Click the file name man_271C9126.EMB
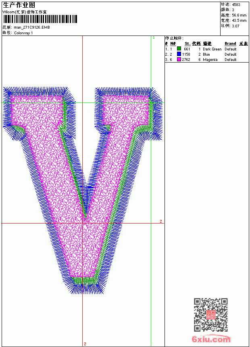Viewport: 250px width, 347px height. click(x=31, y=27)
